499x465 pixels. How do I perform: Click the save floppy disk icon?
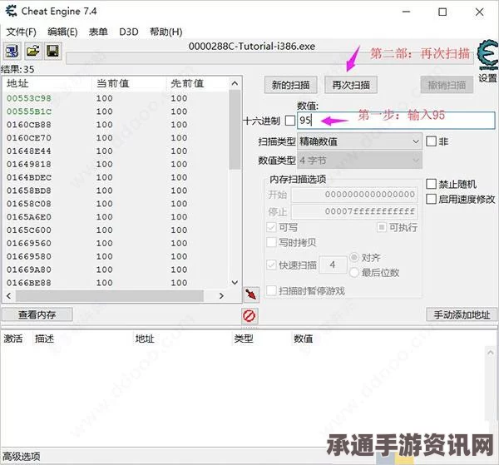(x=52, y=51)
